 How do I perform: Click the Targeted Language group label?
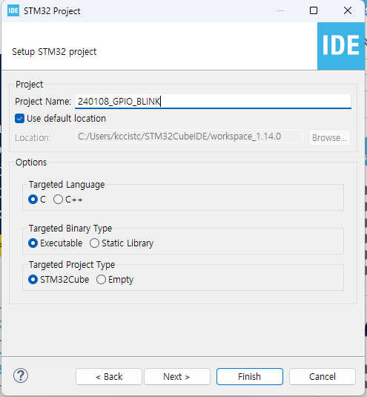(x=67, y=185)
